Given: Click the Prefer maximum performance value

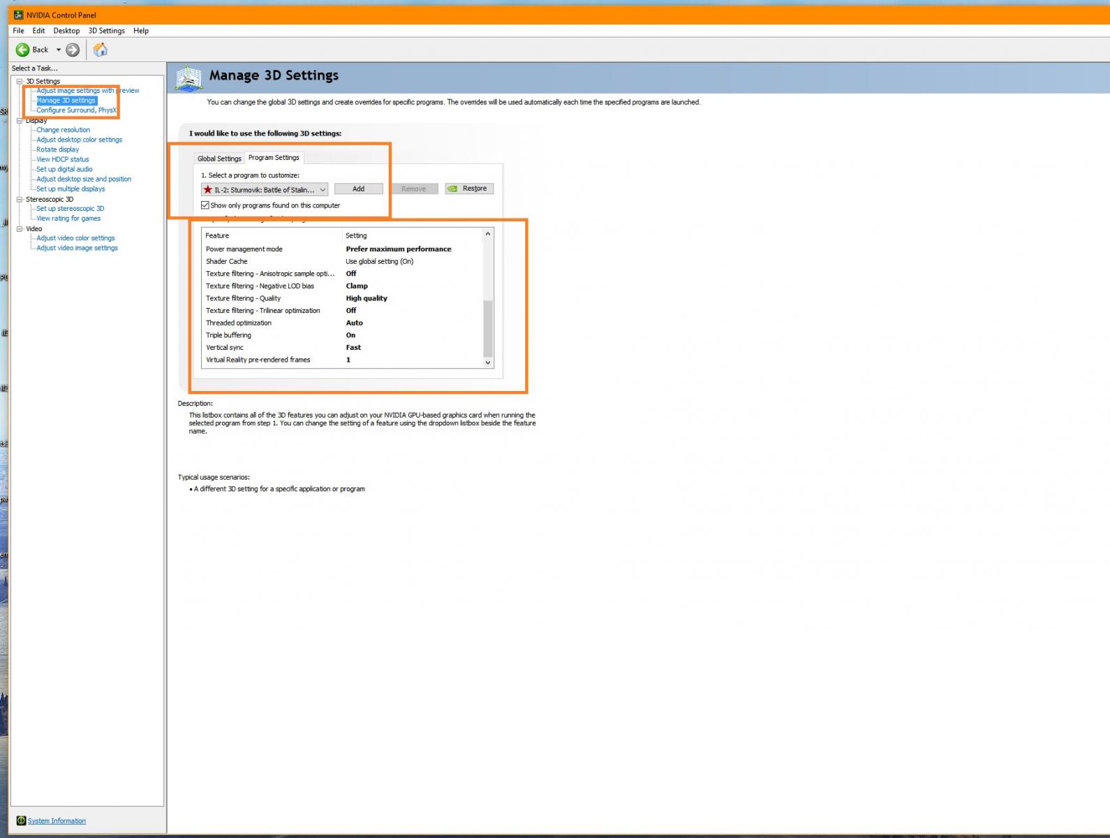Looking at the screenshot, I should 399,249.
